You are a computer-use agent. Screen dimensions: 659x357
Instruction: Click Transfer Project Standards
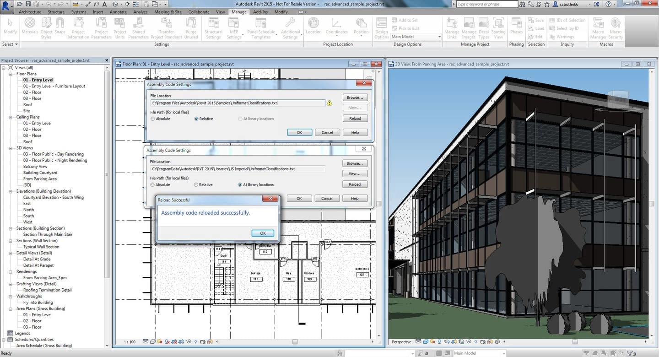[167, 27]
